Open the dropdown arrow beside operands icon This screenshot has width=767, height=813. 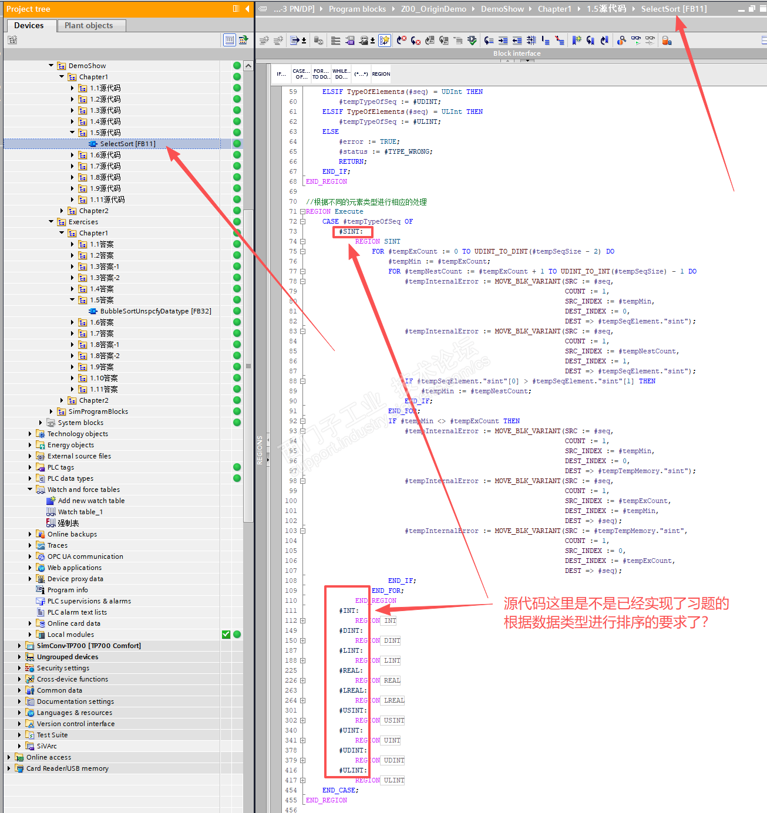372,41
